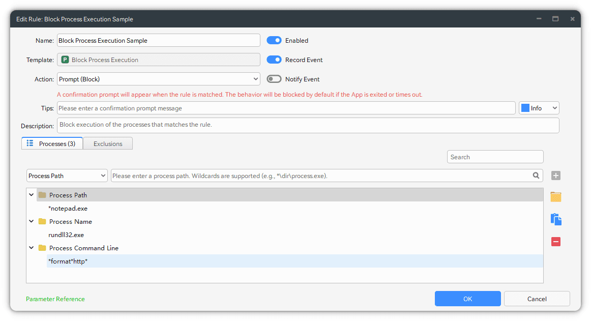Viewport: 591px width, 321px height.
Task: Click the red minus remove icon
Action: pyautogui.click(x=556, y=242)
